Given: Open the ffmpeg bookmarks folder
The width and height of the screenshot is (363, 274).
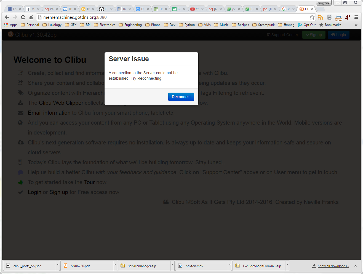Looking at the screenshot, I should 286,25.
